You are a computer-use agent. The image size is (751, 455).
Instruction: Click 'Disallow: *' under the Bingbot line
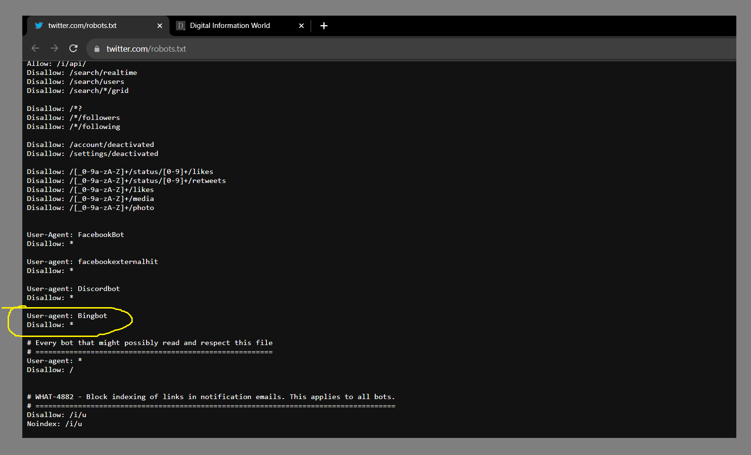click(x=50, y=325)
